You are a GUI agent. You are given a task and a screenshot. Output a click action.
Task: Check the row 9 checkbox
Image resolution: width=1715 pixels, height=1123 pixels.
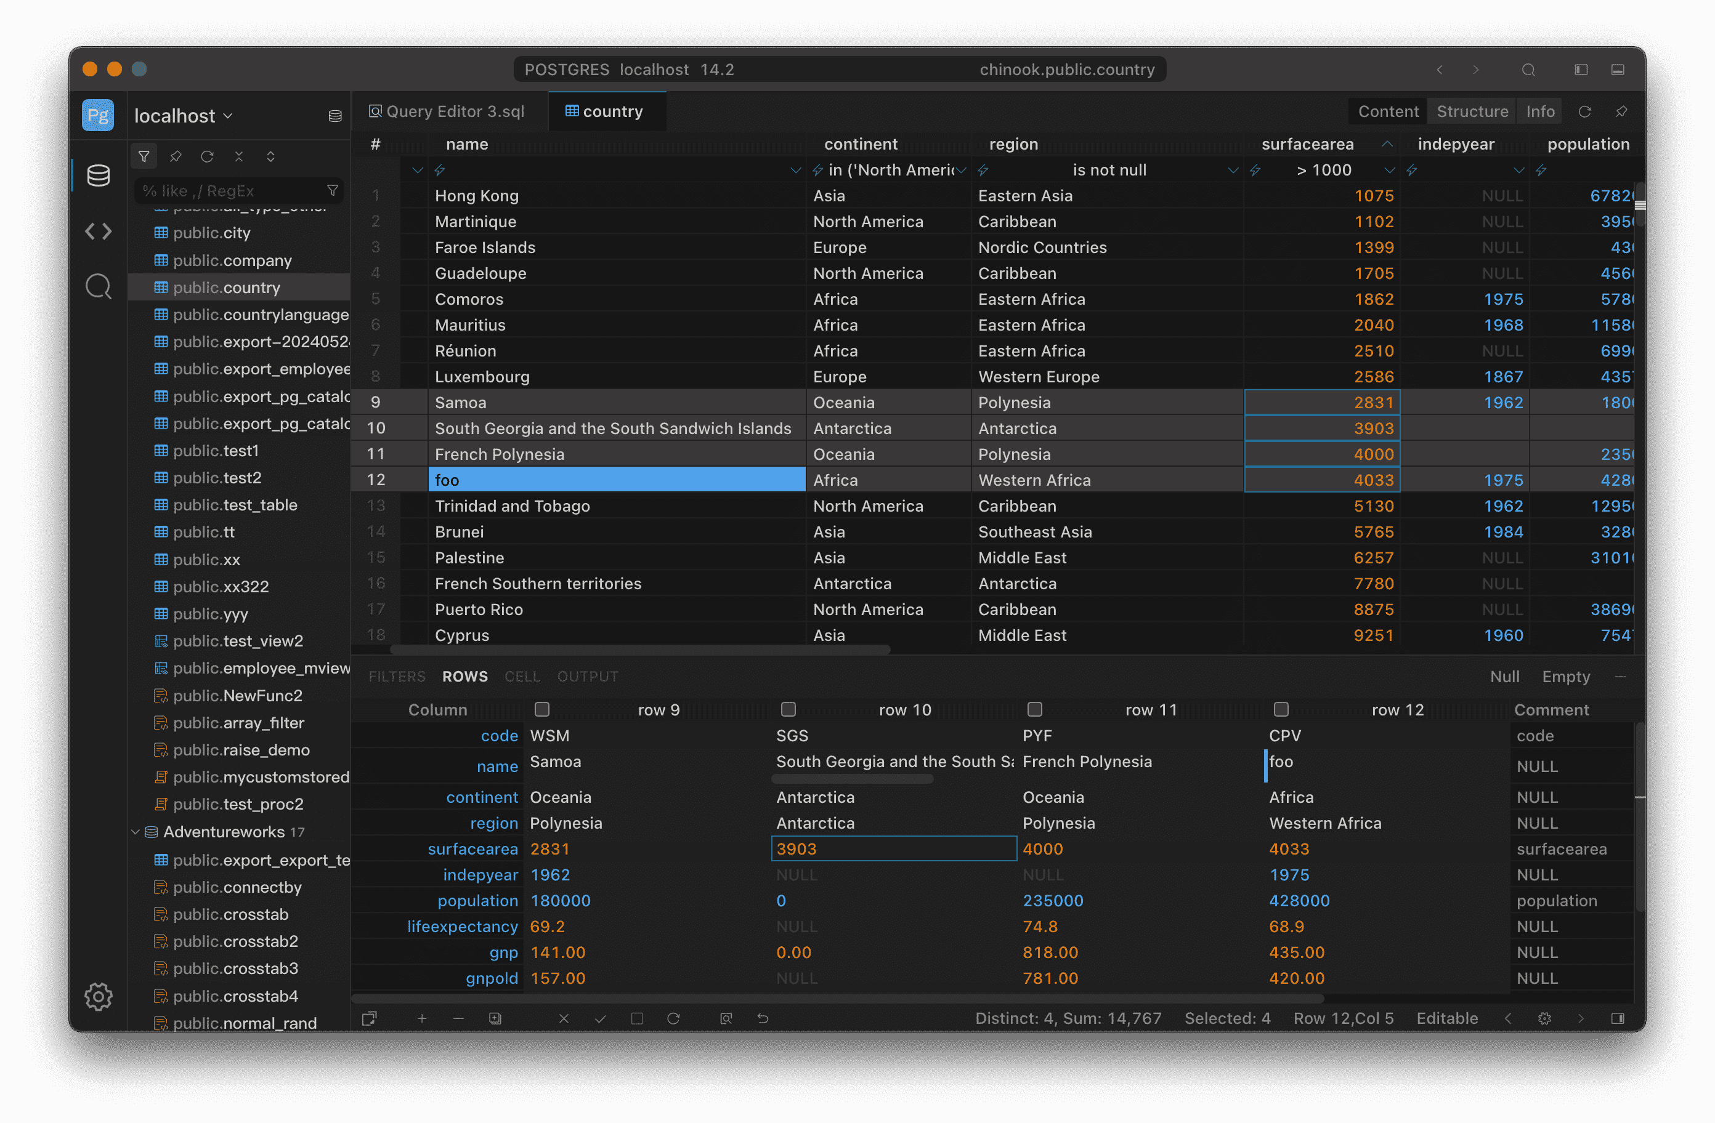click(542, 709)
